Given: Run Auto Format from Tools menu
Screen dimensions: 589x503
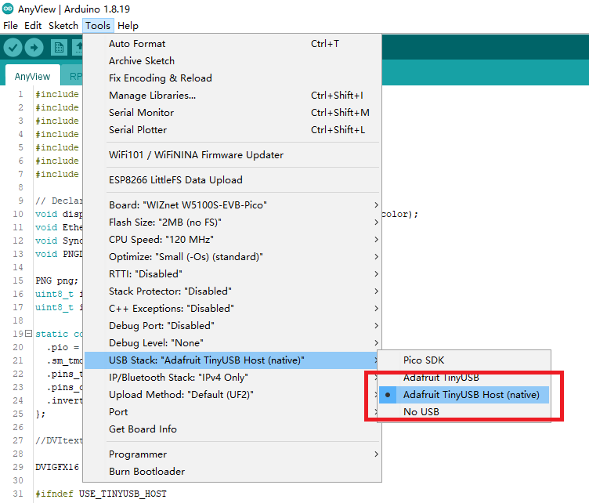Looking at the screenshot, I should tap(232, 44).
